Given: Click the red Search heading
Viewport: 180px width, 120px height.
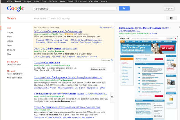Looking at the screenshot, I should pos(11,18).
